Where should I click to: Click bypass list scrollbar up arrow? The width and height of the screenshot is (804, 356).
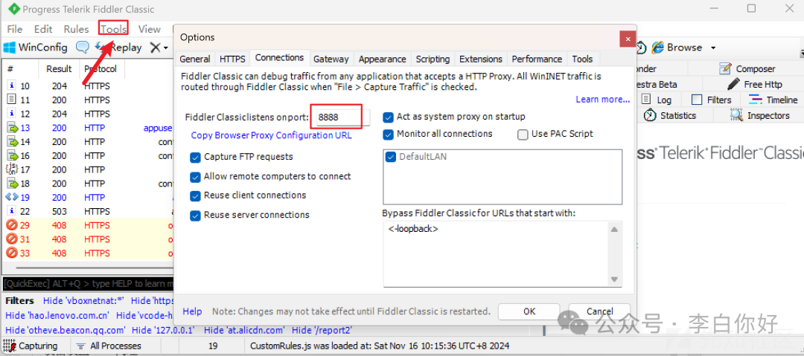(x=613, y=230)
